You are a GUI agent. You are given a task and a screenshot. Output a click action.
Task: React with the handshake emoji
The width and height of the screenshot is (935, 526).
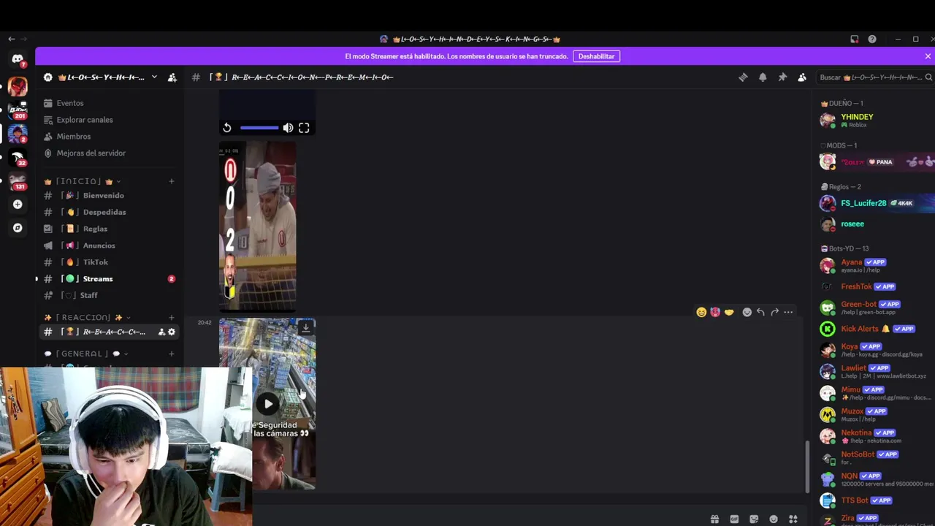pos(729,312)
